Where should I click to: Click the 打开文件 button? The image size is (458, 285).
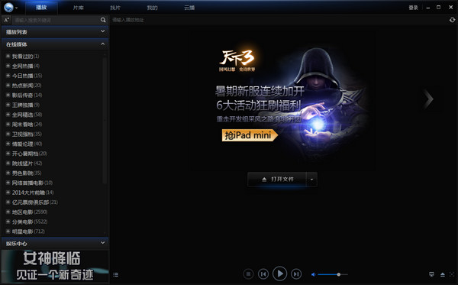[277, 180]
